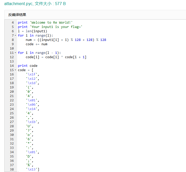Viewport: 186px width, 172px height.
Task: Click the '\x1f' list entry
Action: (x=32, y=74)
